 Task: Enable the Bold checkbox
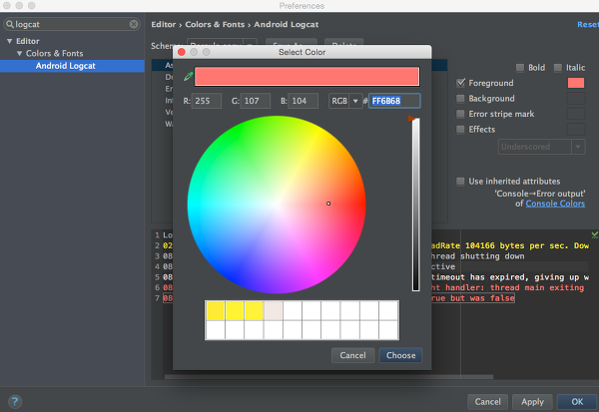point(520,68)
